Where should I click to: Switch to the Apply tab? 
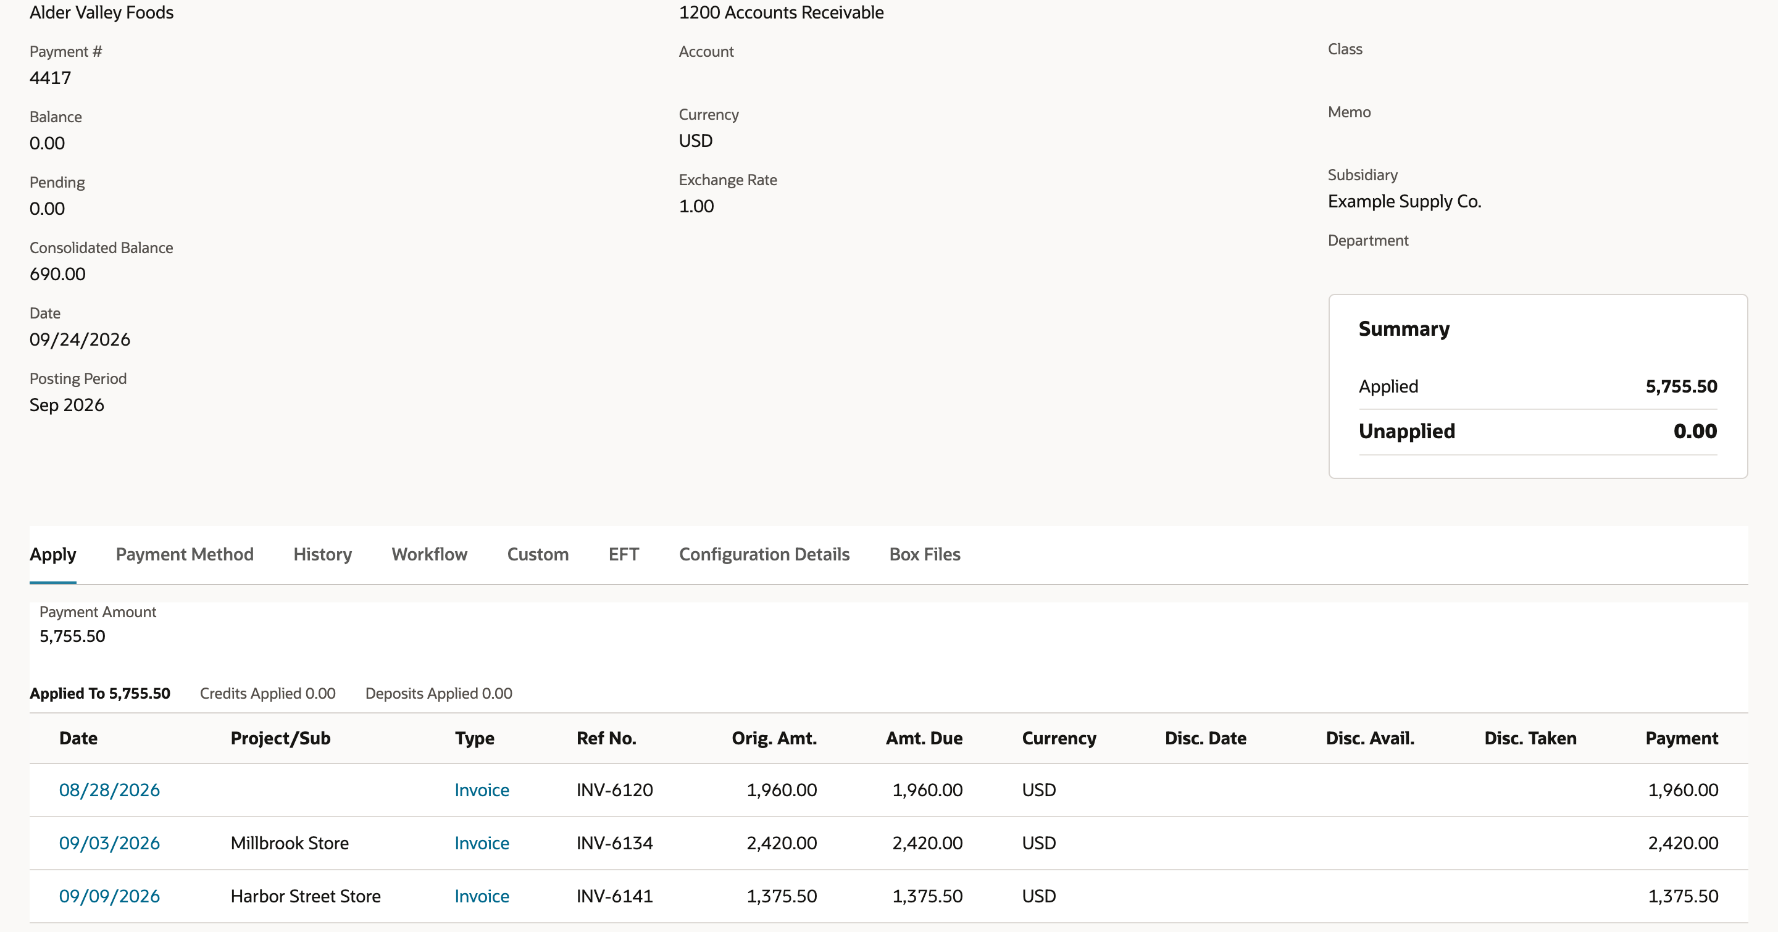[52, 555]
